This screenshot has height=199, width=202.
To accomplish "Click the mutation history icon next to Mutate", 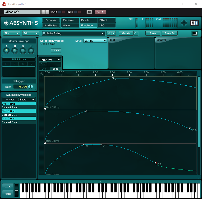I will point(136,33).
